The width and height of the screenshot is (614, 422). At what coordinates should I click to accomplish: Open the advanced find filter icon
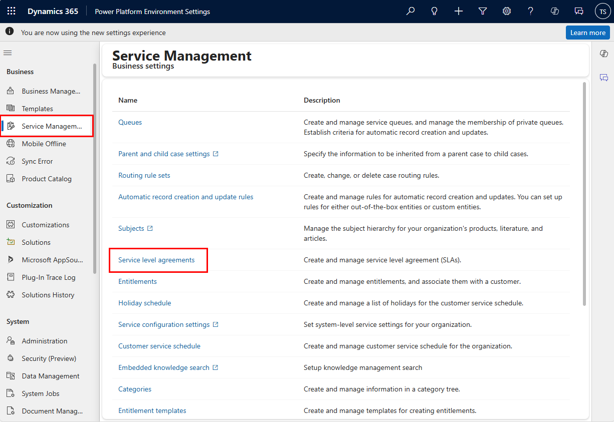coord(483,11)
